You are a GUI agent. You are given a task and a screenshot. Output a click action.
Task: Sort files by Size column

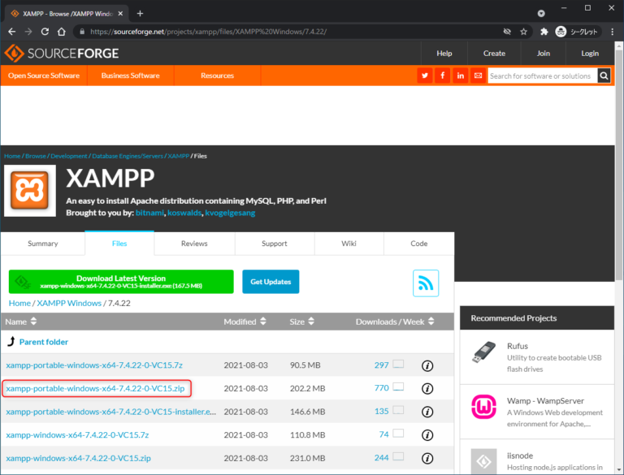pos(301,322)
